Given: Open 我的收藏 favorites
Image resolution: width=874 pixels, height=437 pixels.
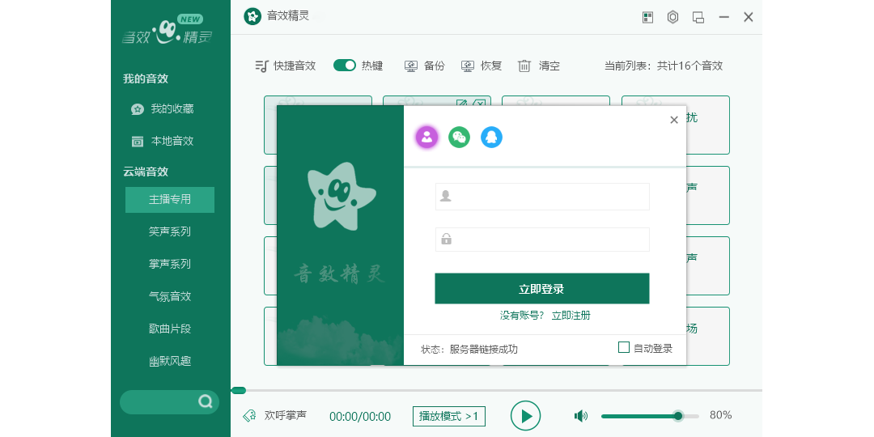Looking at the screenshot, I should (162, 109).
